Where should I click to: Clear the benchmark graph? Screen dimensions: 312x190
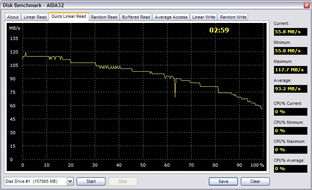click(x=255, y=181)
